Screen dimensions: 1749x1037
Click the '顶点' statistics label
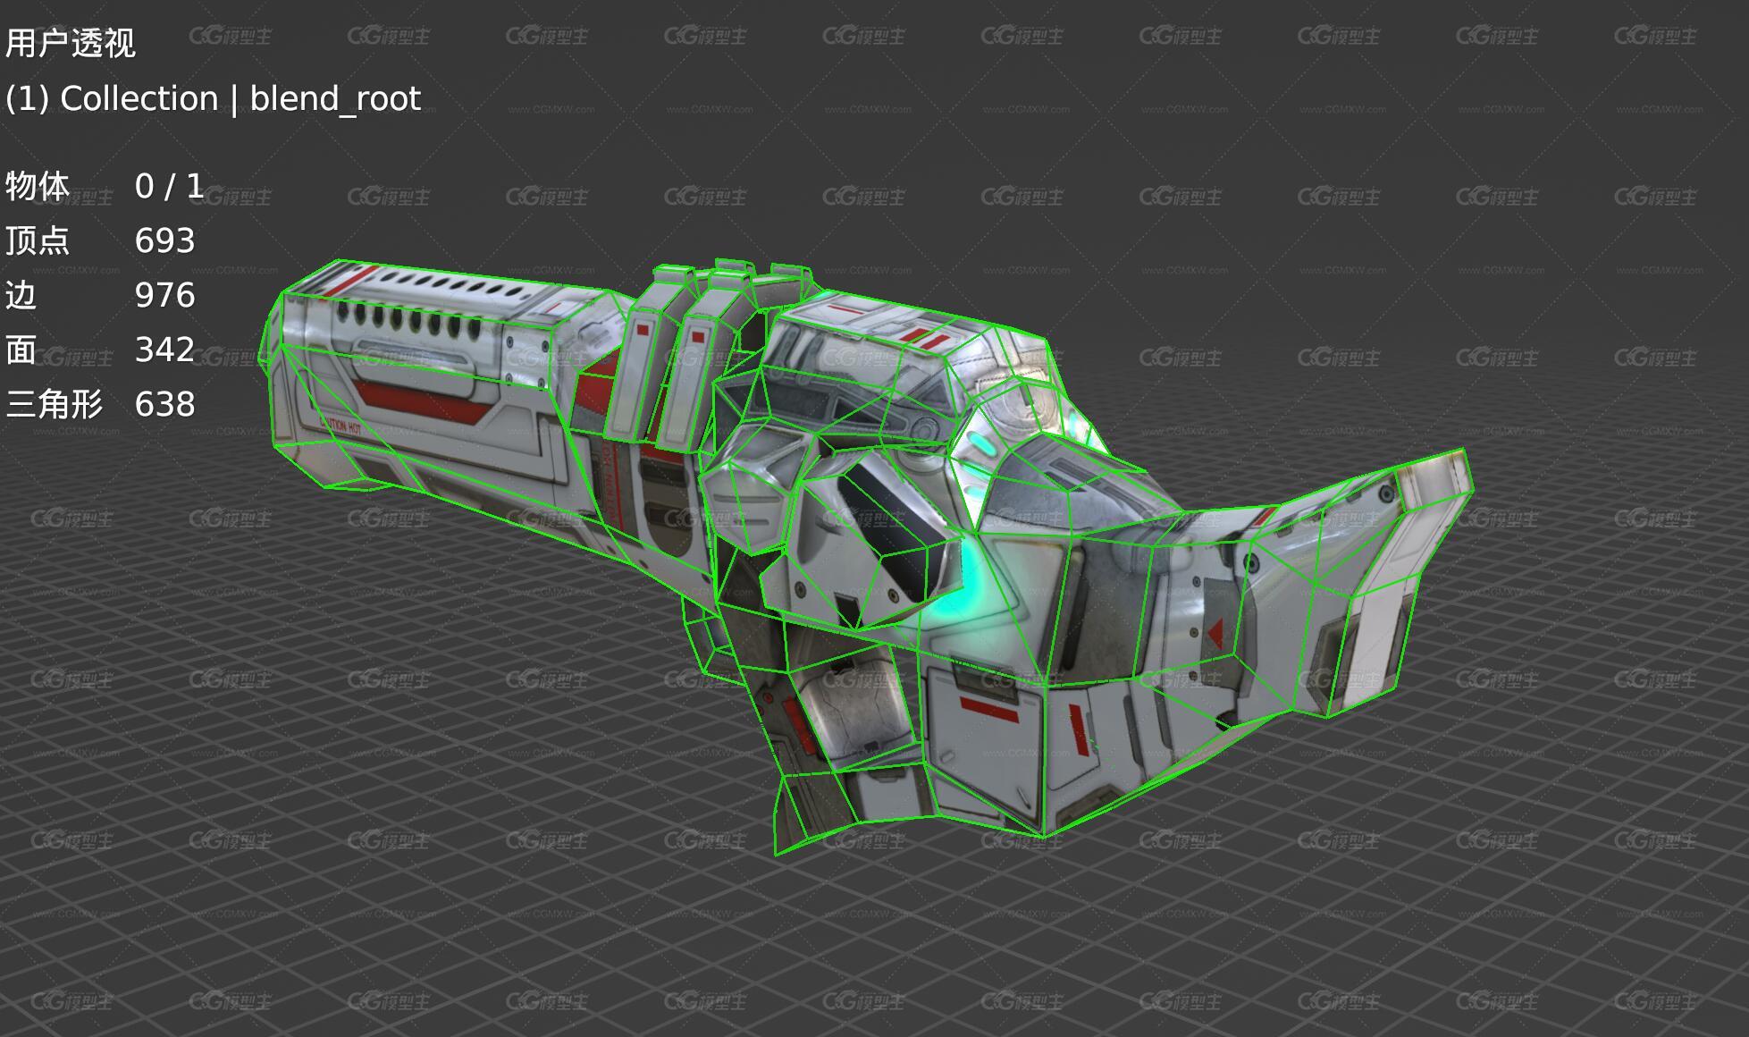pyautogui.click(x=38, y=241)
